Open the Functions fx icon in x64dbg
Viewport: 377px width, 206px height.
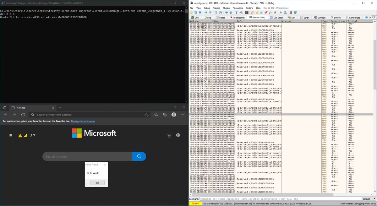pos(270,12)
